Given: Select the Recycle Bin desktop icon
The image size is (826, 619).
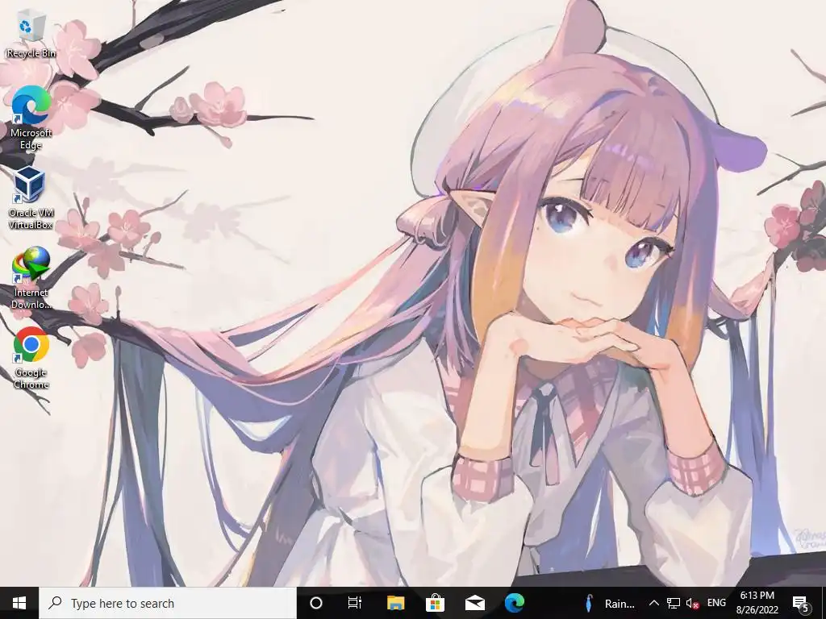Looking at the screenshot, I should (31, 35).
